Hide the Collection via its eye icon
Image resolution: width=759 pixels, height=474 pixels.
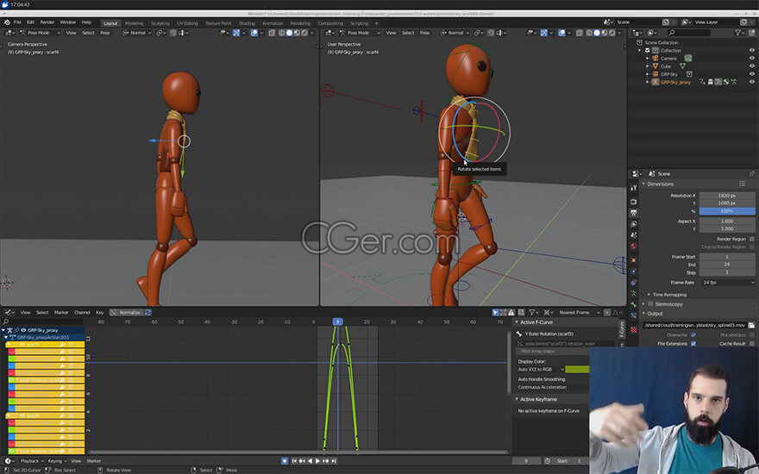click(752, 50)
